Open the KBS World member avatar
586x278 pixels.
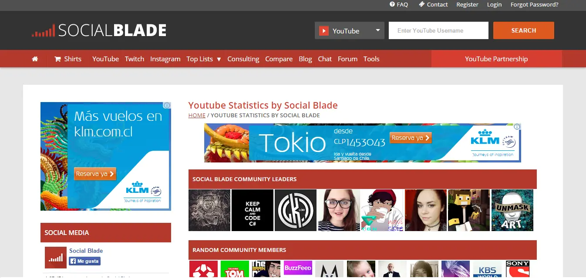pyautogui.click(x=487, y=269)
